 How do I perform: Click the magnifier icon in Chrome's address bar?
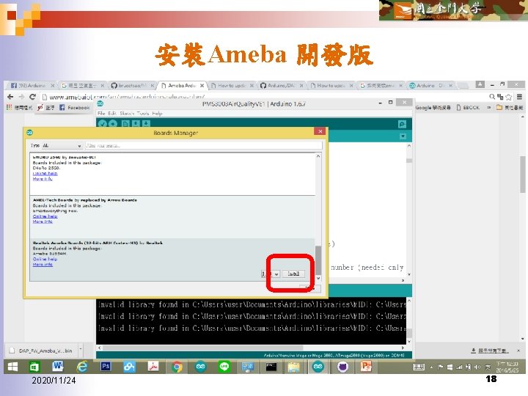(492, 97)
